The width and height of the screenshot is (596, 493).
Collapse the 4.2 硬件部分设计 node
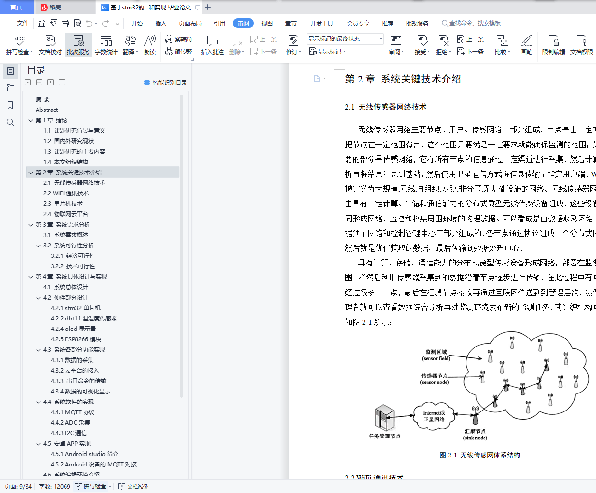point(38,298)
